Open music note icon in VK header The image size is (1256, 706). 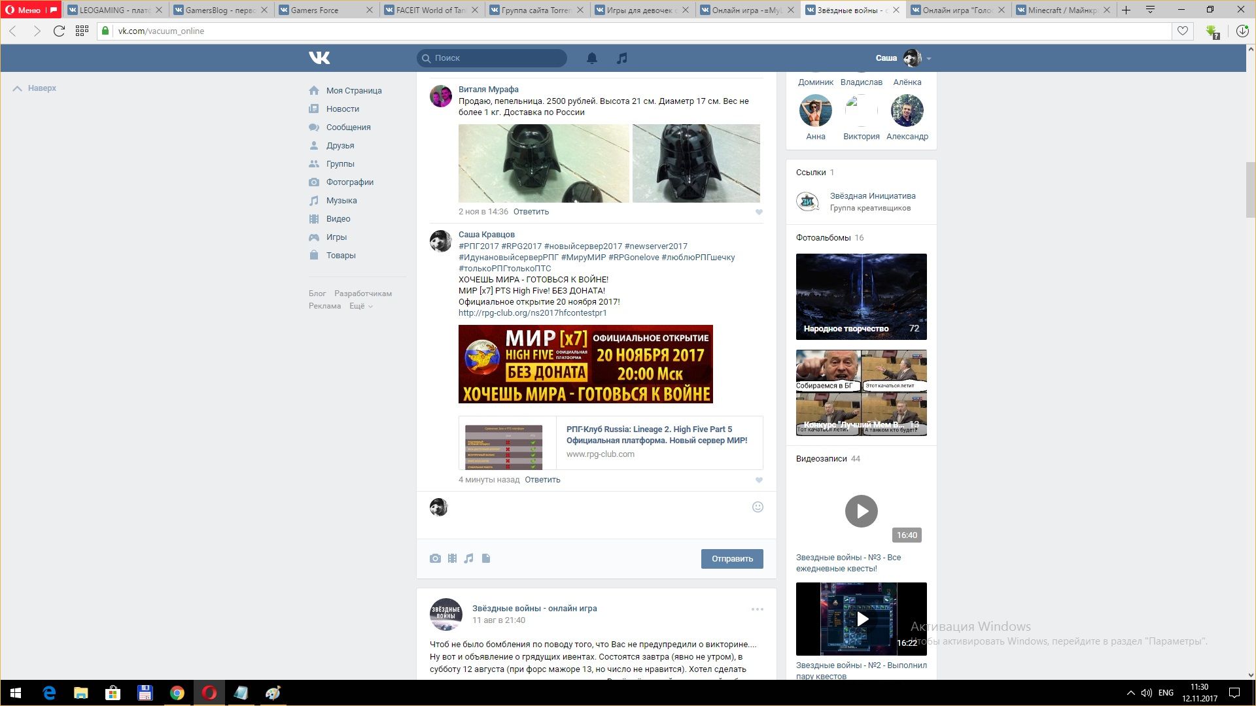click(x=622, y=58)
